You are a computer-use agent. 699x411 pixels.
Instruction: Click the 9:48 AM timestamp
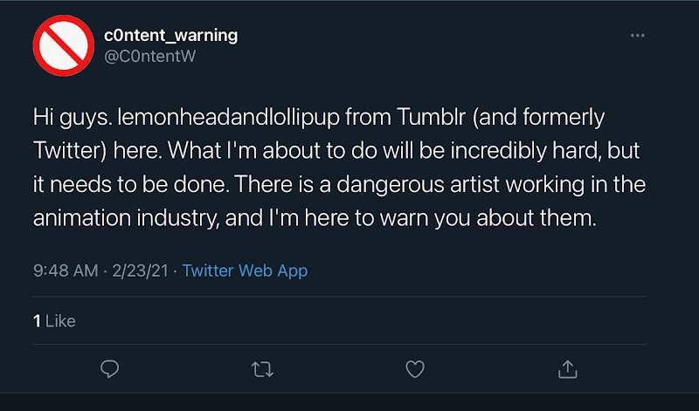[66, 271]
